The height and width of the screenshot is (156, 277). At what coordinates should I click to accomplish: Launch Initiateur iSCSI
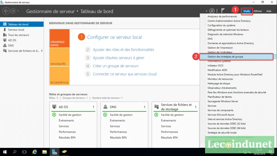coord(215,66)
